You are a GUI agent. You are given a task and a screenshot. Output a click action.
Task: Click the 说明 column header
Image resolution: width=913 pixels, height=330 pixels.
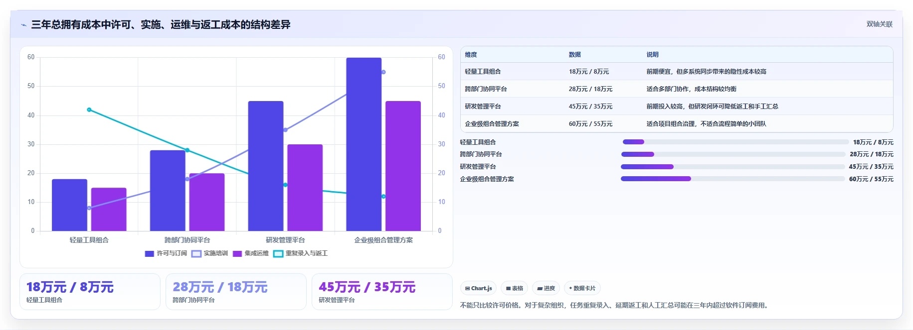coord(652,55)
